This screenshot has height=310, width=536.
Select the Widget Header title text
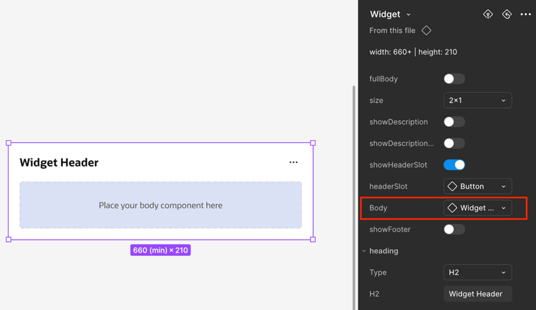pyautogui.click(x=59, y=162)
